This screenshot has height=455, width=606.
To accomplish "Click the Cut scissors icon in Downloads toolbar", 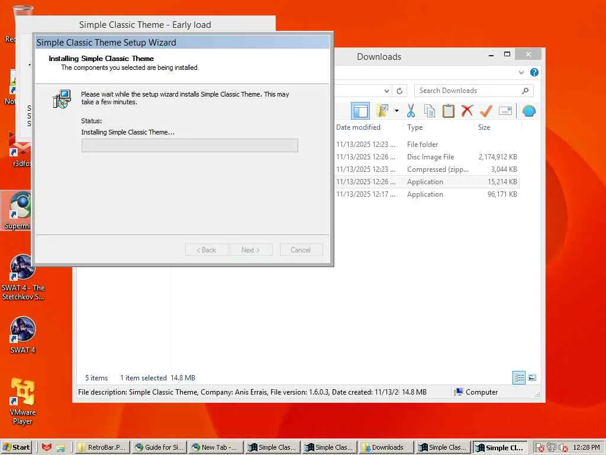I will click(411, 111).
